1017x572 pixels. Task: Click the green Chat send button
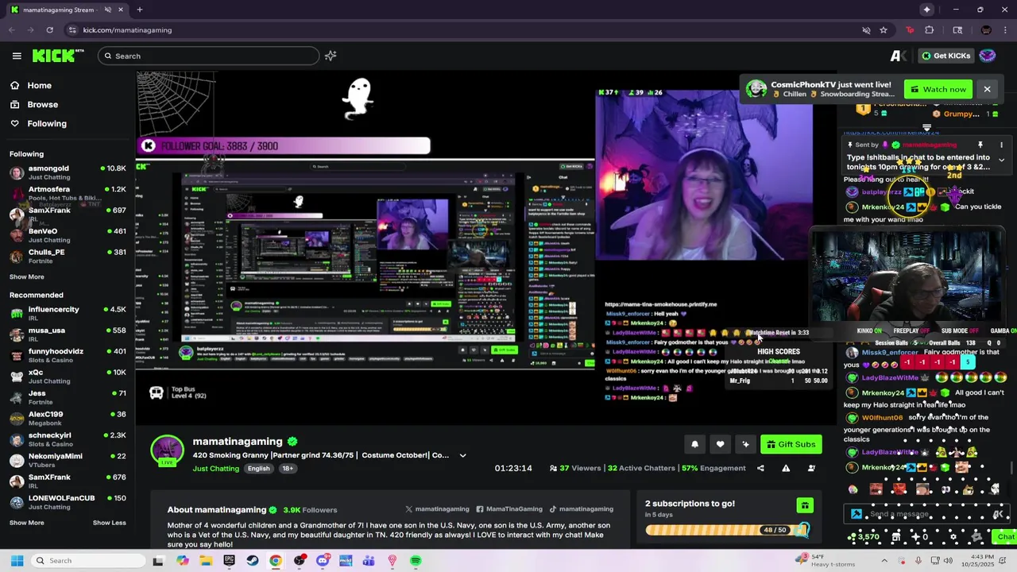(x=1005, y=537)
